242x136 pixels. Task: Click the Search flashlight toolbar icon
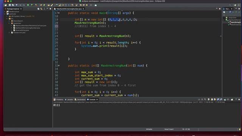[x=52, y=5]
